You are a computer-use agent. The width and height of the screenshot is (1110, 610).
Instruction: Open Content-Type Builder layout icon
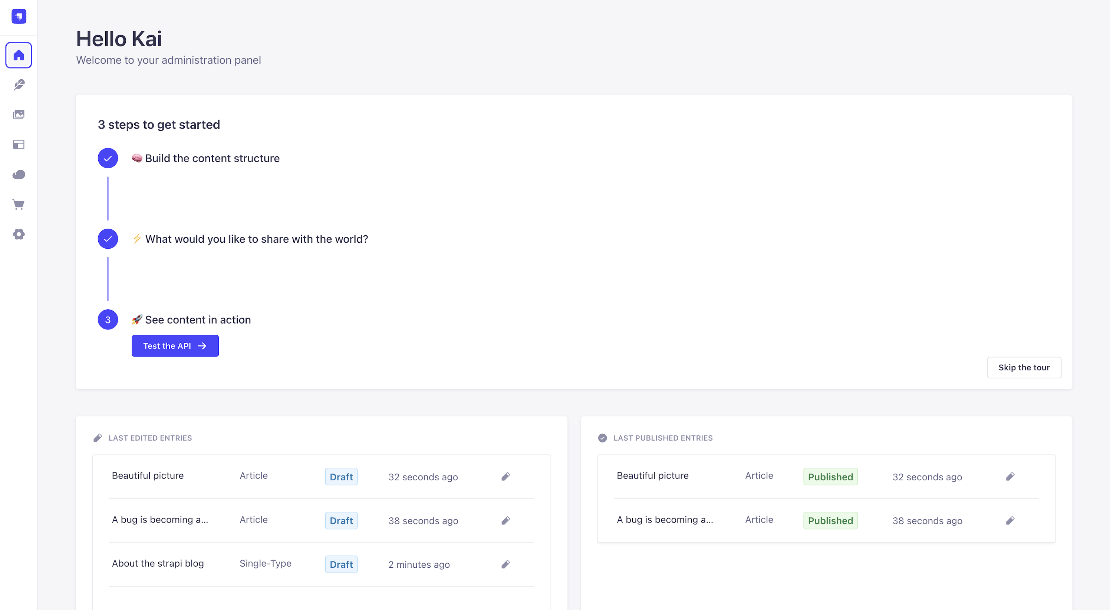19,145
